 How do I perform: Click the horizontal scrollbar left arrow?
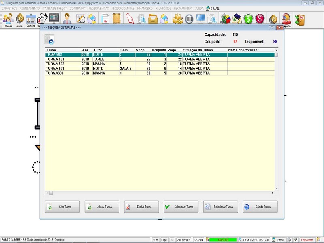[47, 193]
